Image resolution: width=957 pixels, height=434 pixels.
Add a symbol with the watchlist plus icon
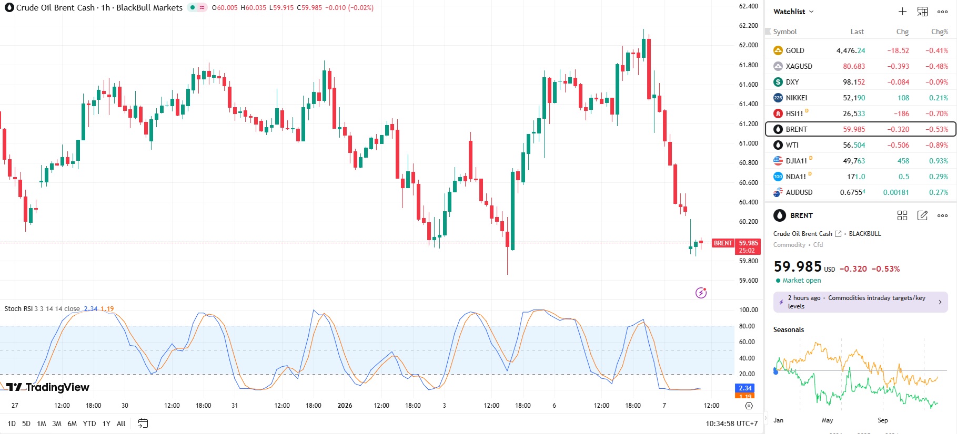click(902, 12)
